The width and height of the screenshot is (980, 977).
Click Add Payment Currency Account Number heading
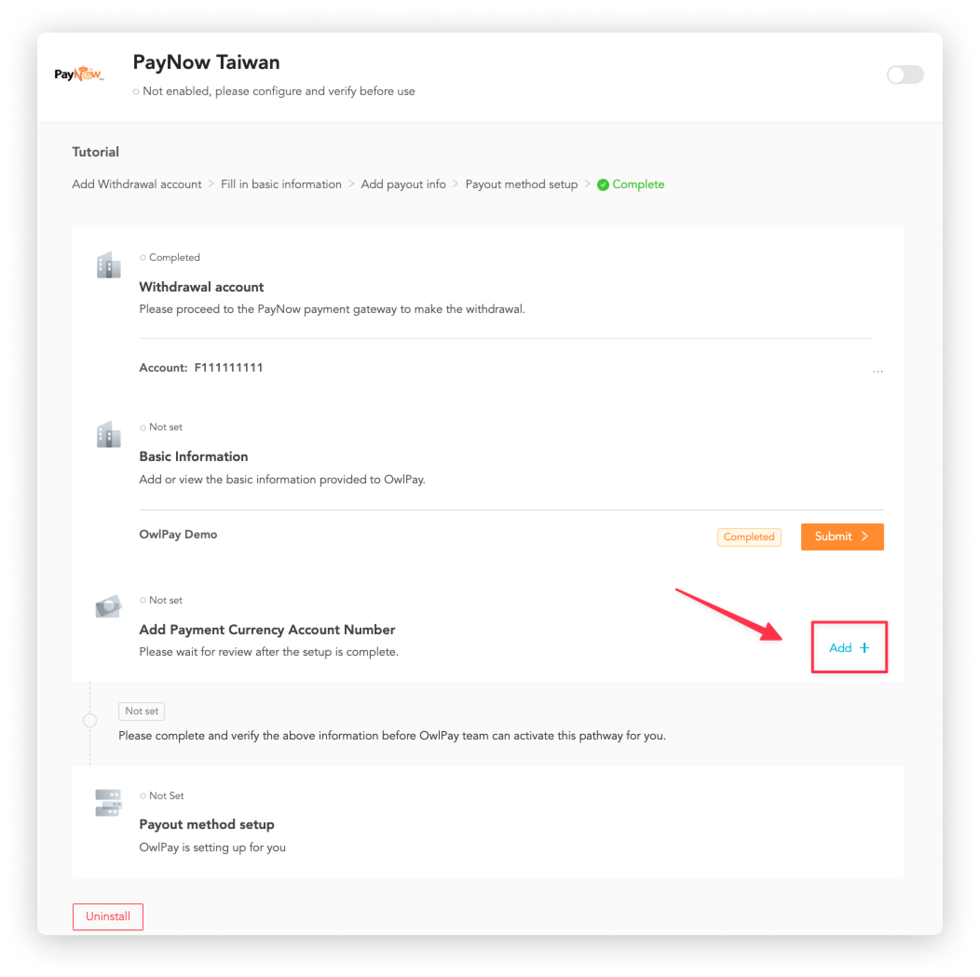267,629
